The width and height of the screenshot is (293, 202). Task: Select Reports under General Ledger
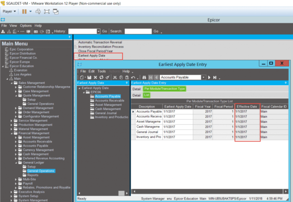click(33, 175)
